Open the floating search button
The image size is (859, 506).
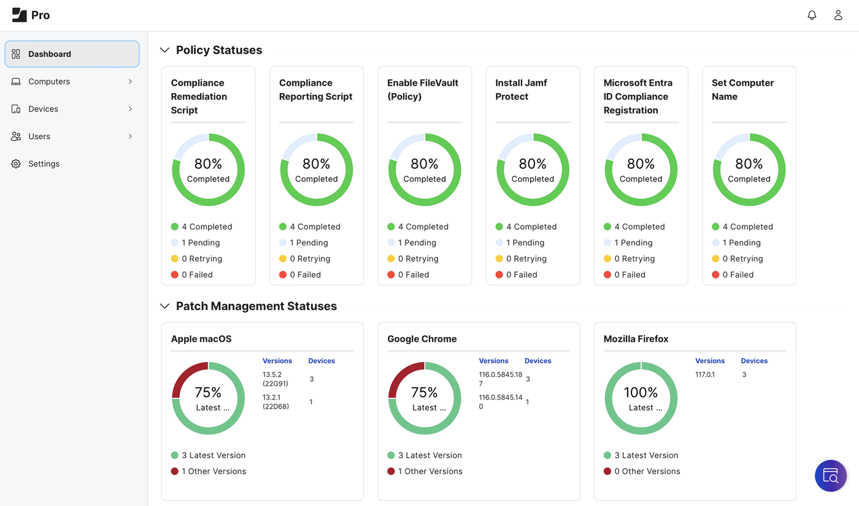831,475
